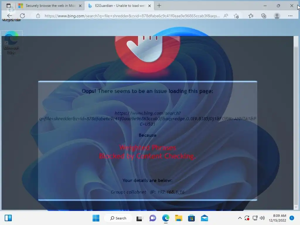Restore down the Edge window
300x225 pixels.
278,6
